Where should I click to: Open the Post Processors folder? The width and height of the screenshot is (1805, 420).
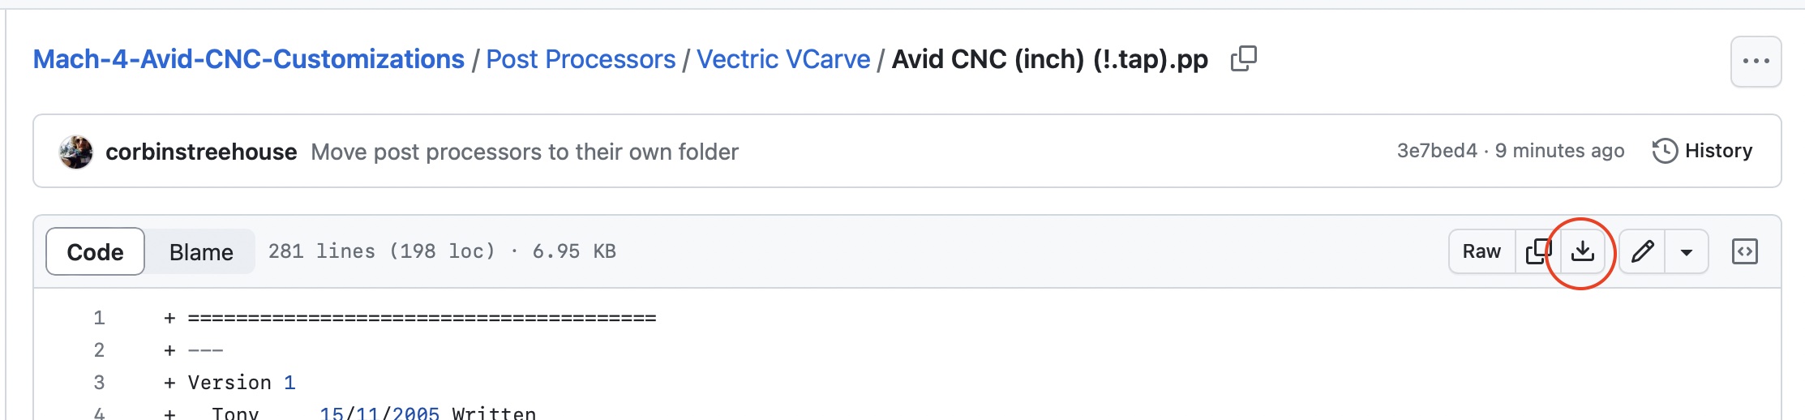coord(581,59)
